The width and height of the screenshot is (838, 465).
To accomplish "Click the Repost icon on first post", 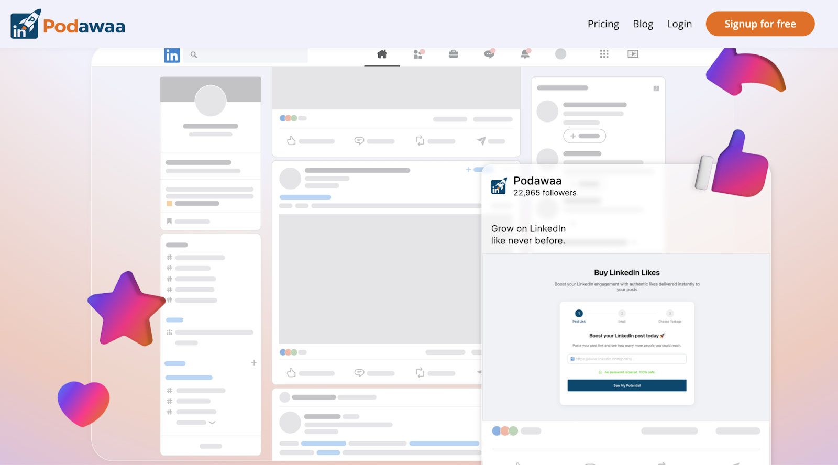I will [x=420, y=140].
